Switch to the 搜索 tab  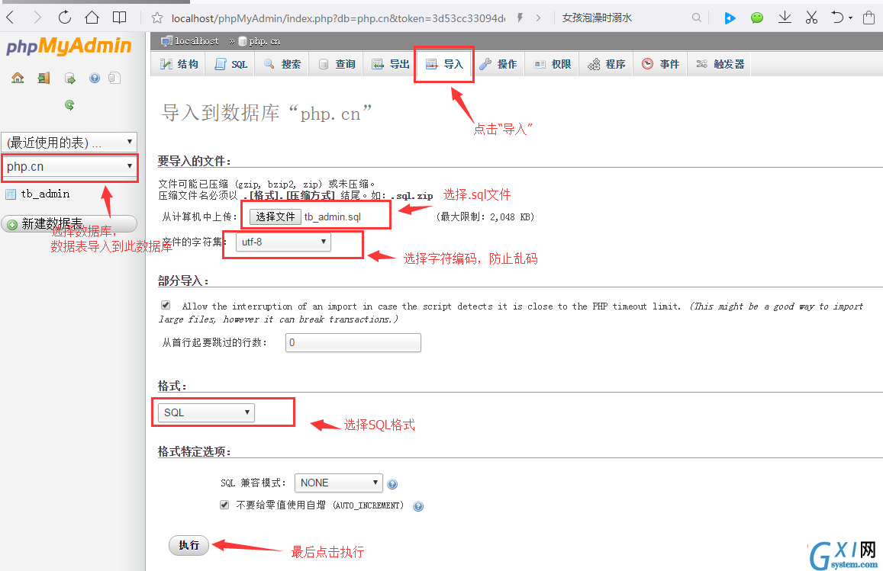pos(282,64)
